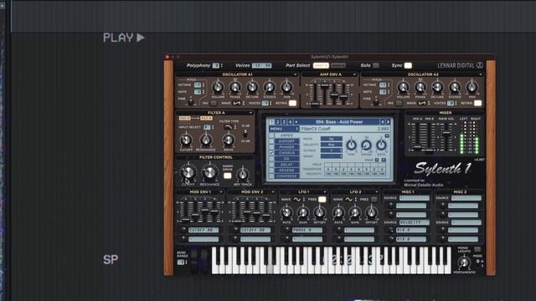536x301 pixels.
Task: Open the LFO 2 section dropdown
Action: [376, 192]
